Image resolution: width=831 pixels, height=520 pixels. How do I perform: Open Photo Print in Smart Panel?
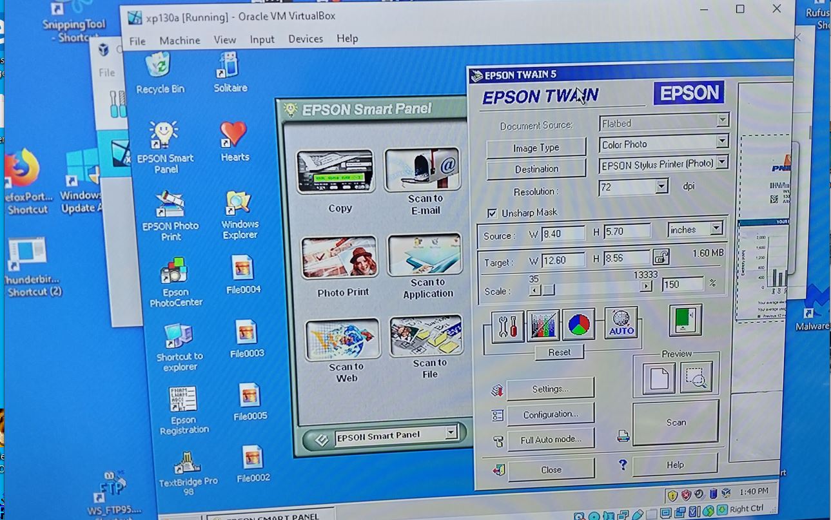point(339,258)
